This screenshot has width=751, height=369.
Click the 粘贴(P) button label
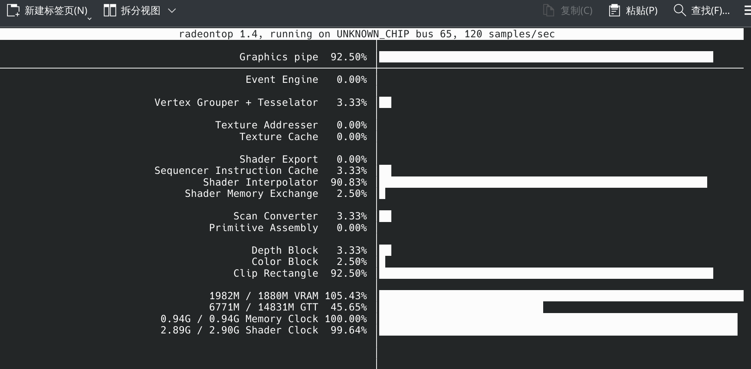click(642, 11)
